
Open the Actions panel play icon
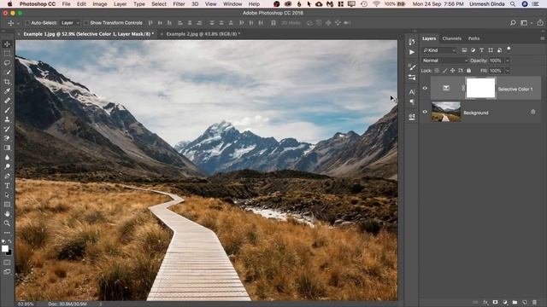tap(412, 52)
